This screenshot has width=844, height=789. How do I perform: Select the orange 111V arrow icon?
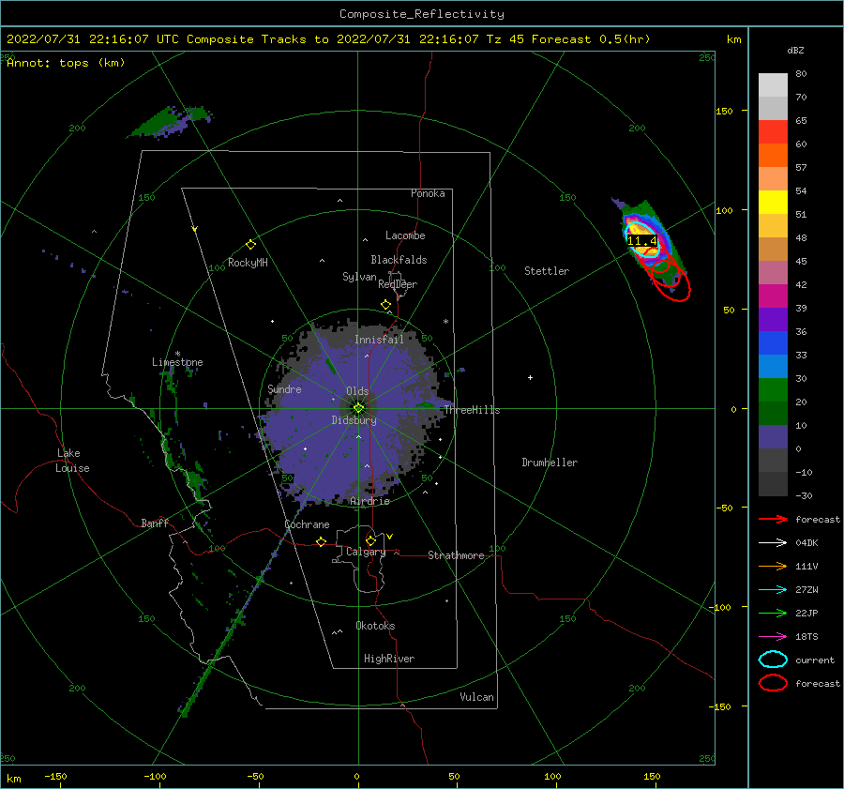point(773,566)
